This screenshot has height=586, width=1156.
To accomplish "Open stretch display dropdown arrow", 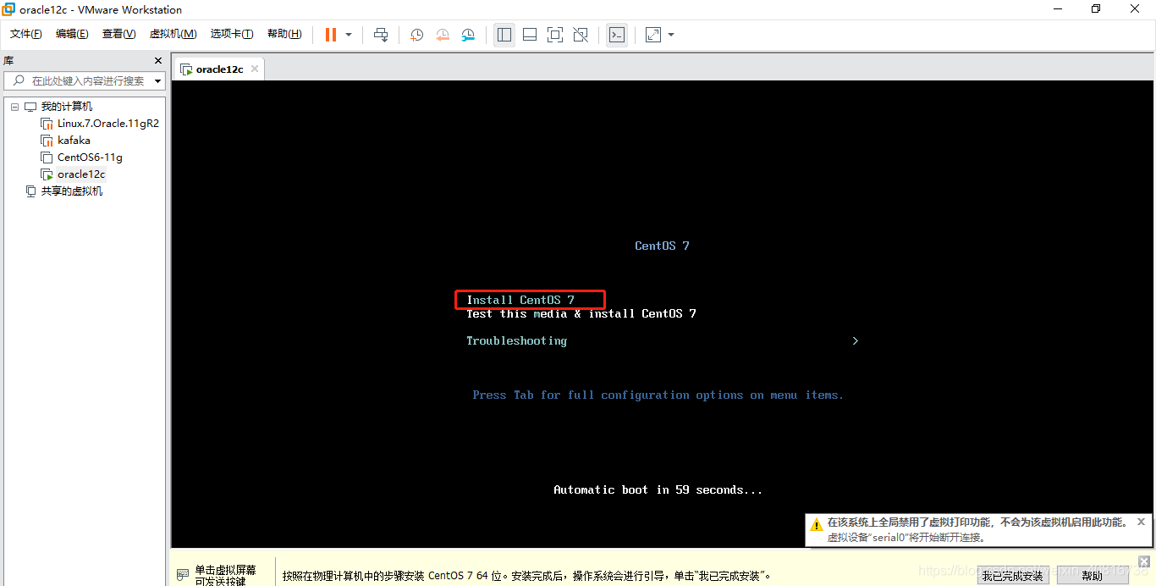I will click(x=671, y=35).
